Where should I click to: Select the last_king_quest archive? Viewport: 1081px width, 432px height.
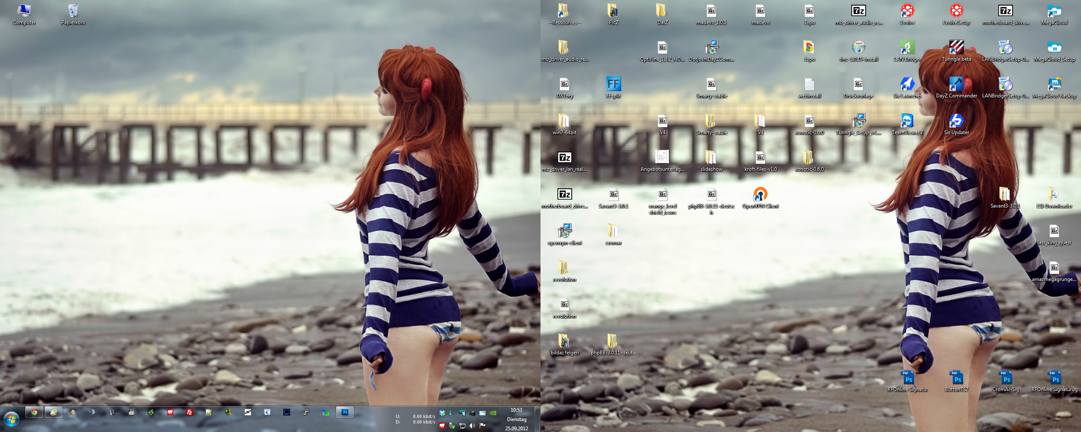click(x=1054, y=235)
